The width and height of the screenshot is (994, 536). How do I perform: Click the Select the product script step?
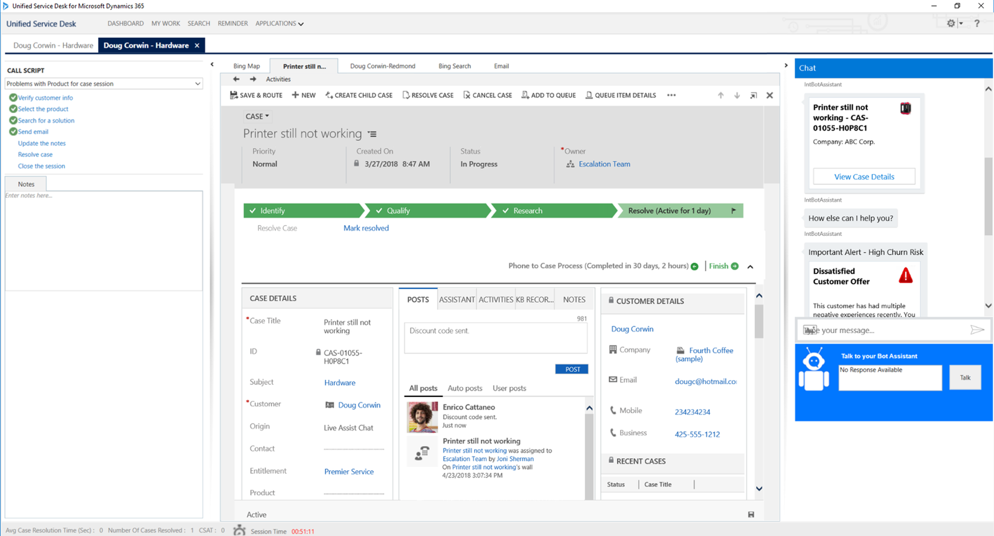[x=43, y=109]
